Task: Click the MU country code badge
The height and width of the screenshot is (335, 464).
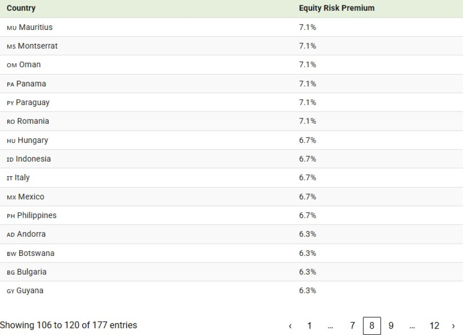Action: [11, 28]
